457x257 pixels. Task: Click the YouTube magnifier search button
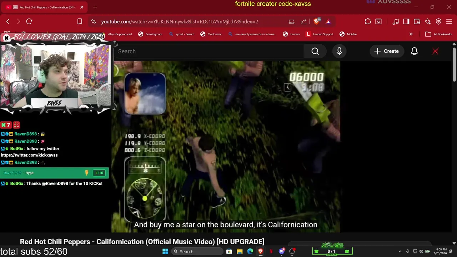[x=315, y=51]
